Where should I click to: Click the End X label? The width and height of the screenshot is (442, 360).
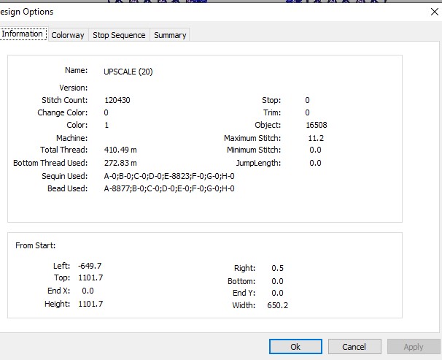coord(58,291)
